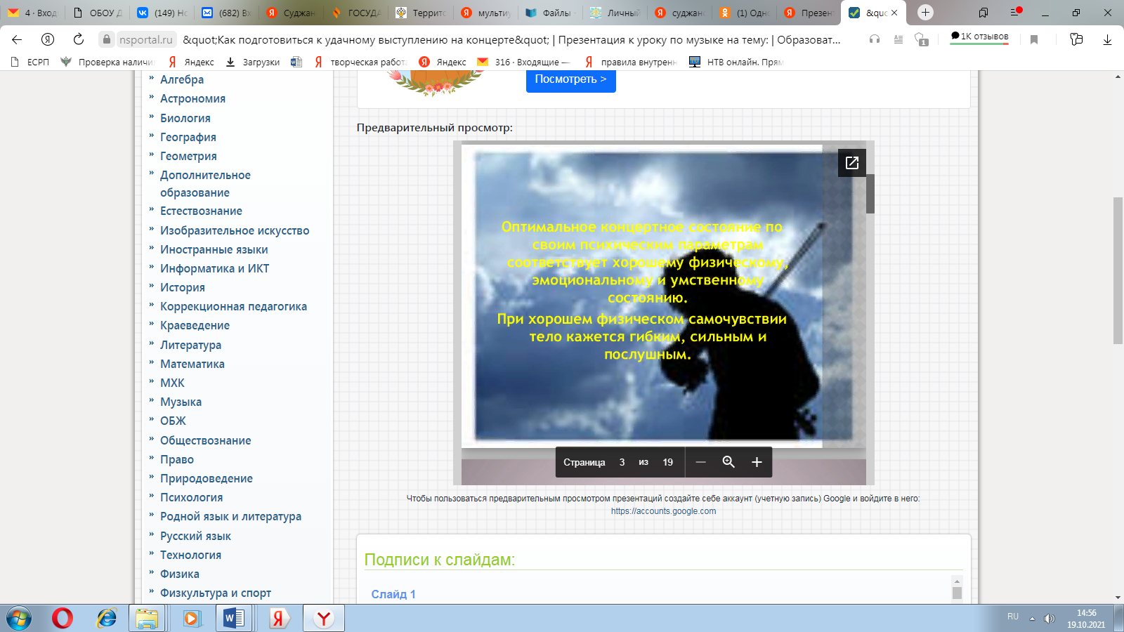Zoom out the presentation preview
1124x632 pixels.
pyautogui.click(x=700, y=462)
